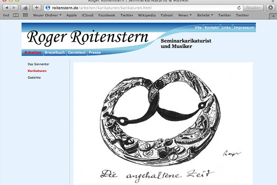The image size is (277, 185).
Task: Click the Safari forward arrow button
Action: coord(15,8)
